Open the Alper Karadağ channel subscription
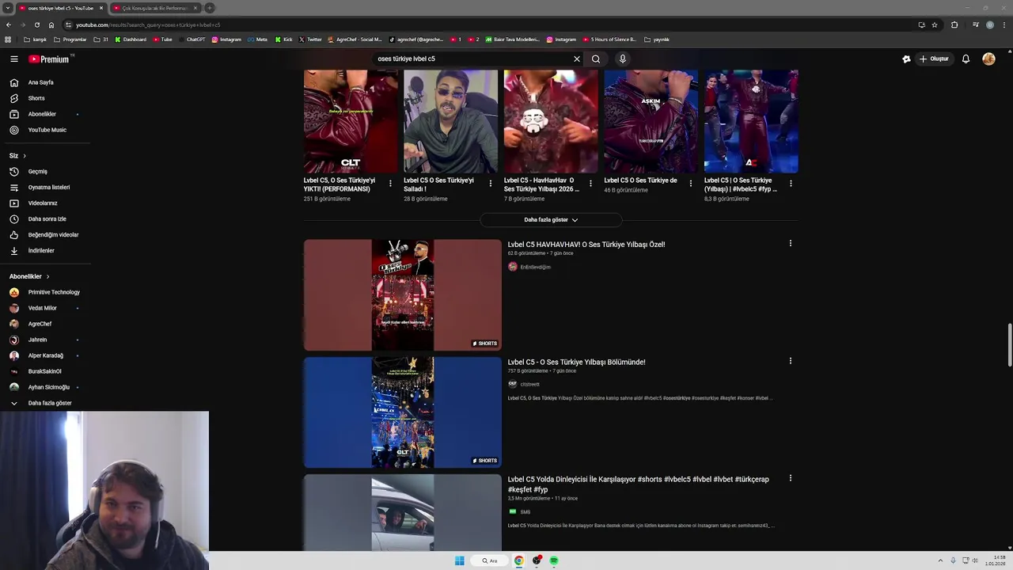Viewport: 1013px width, 570px height. [x=45, y=355]
